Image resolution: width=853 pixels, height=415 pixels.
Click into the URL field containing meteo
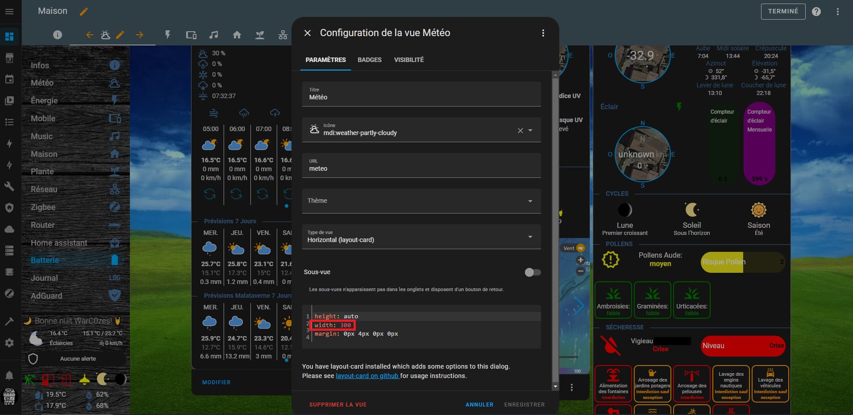(x=421, y=168)
